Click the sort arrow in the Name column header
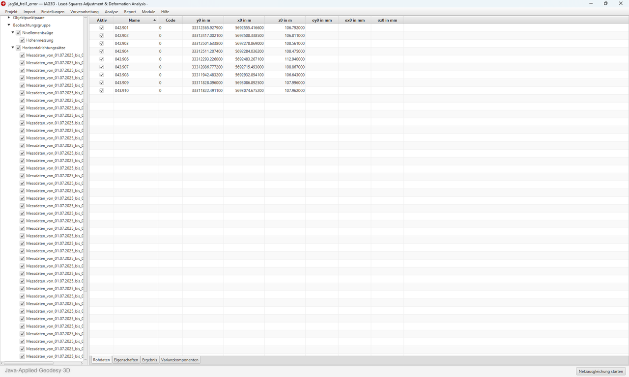 (154, 20)
